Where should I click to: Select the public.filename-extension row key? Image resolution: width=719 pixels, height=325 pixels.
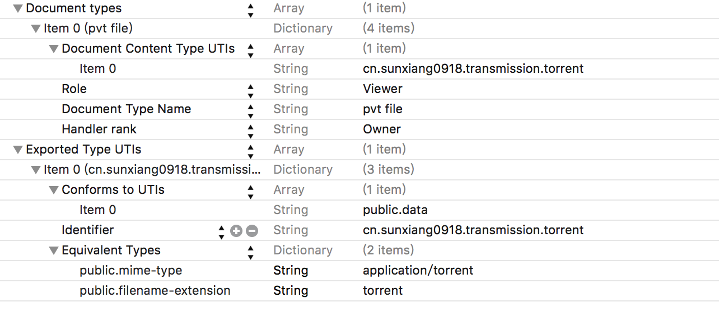click(x=155, y=291)
